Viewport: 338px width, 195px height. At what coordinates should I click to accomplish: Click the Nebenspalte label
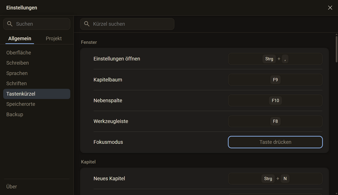[x=108, y=101]
